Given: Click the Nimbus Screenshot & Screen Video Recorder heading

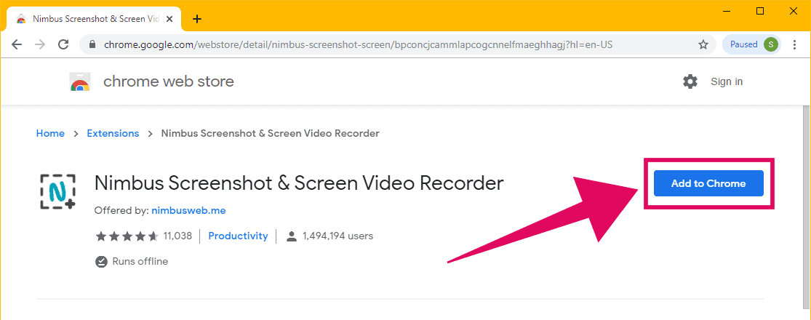Looking at the screenshot, I should click(299, 183).
